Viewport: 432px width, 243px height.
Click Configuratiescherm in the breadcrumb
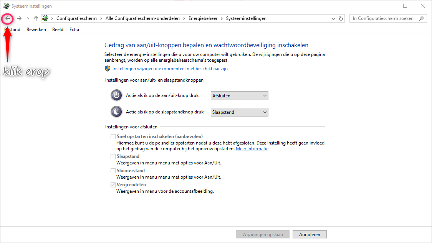[x=76, y=18]
